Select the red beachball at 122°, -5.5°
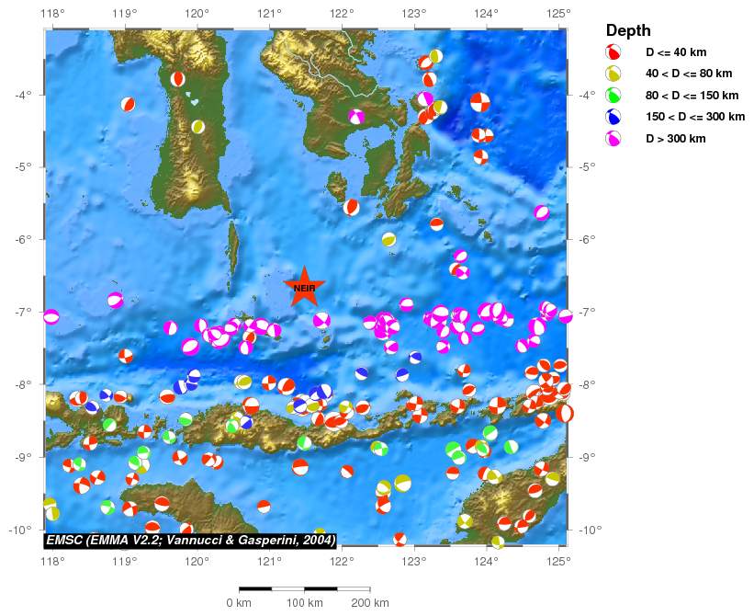This screenshot has width=754, height=616. coord(352,207)
